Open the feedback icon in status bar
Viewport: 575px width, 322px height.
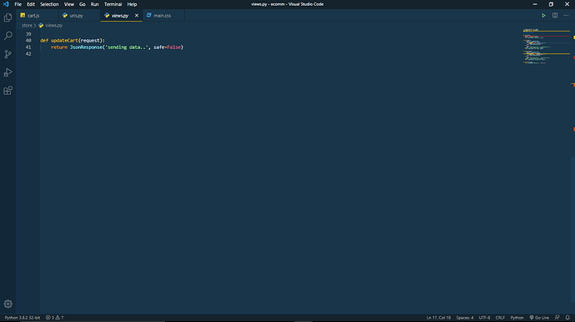coord(557,318)
